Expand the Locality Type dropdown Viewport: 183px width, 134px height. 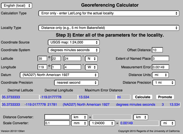point(109,28)
